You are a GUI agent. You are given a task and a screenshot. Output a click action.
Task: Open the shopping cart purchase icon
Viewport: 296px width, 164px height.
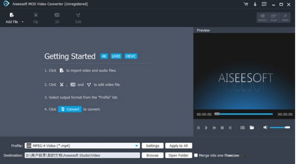coord(246,4)
